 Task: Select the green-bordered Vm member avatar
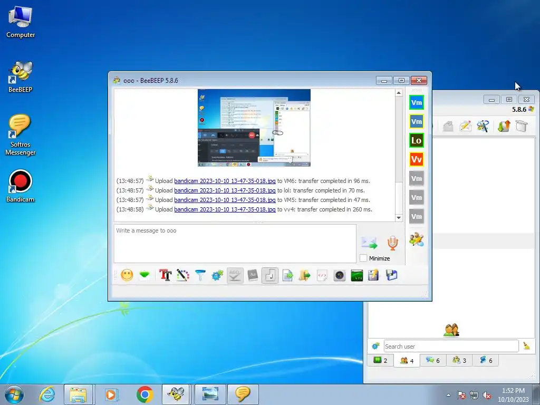pyautogui.click(x=417, y=102)
